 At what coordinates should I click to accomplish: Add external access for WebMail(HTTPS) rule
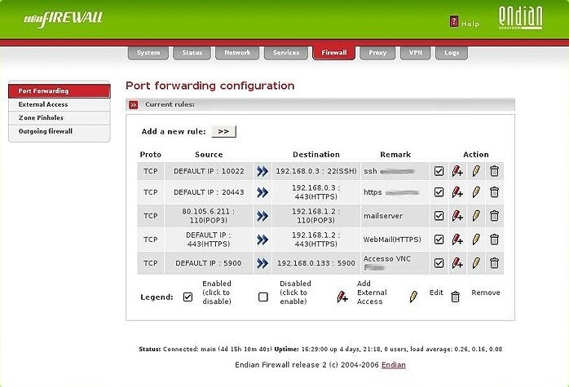(x=457, y=240)
